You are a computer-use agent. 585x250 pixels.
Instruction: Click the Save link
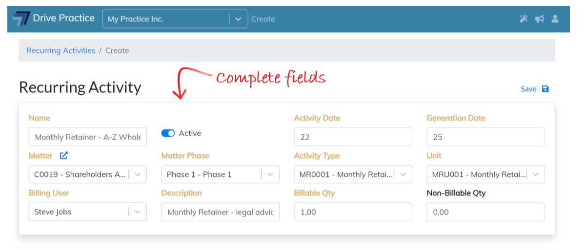point(528,89)
